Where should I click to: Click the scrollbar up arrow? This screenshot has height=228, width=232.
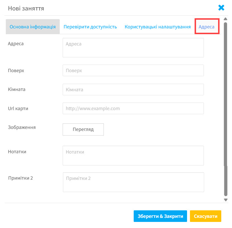point(226,19)
